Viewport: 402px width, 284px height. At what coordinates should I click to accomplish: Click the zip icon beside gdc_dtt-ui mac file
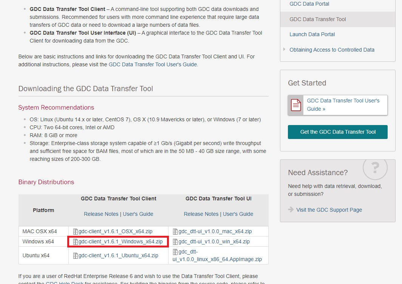[x=175, y=232]
